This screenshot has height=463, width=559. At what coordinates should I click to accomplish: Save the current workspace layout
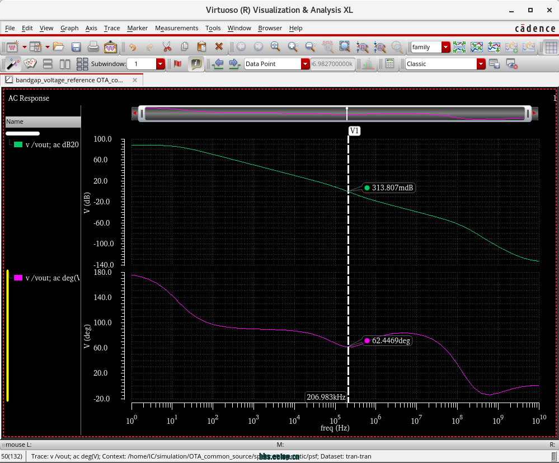point(494,64)
